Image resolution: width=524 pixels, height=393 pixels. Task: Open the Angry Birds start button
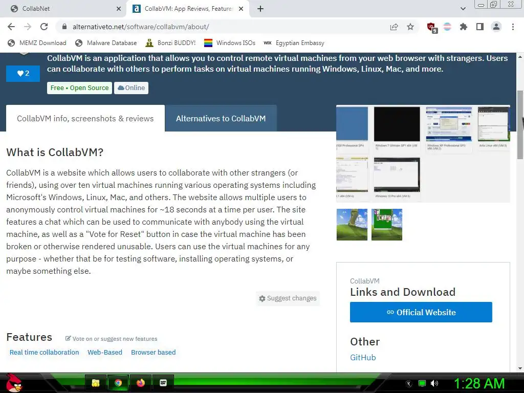coord(14,383)
